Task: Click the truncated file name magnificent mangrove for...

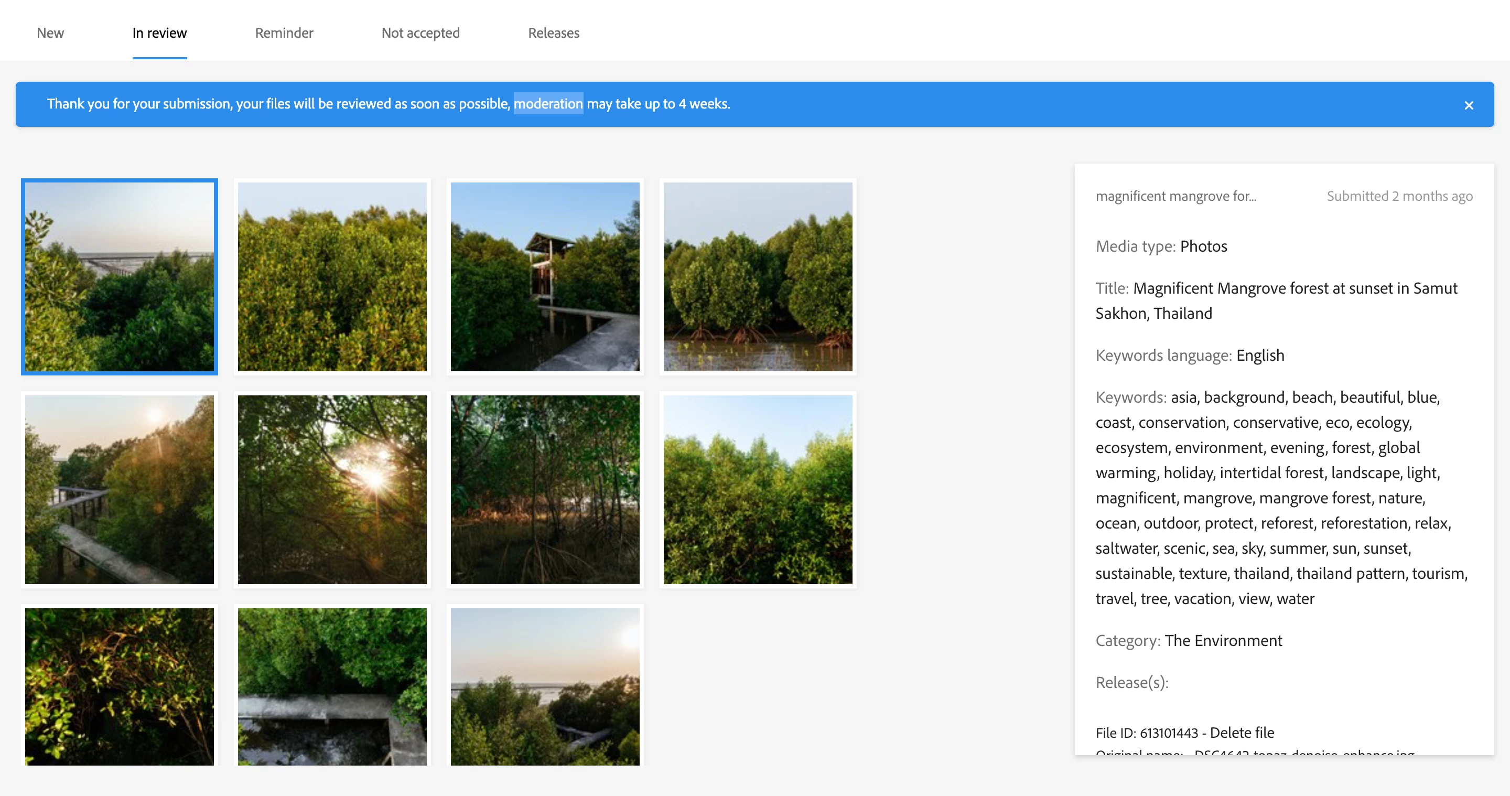Action: pos(1175,196)
